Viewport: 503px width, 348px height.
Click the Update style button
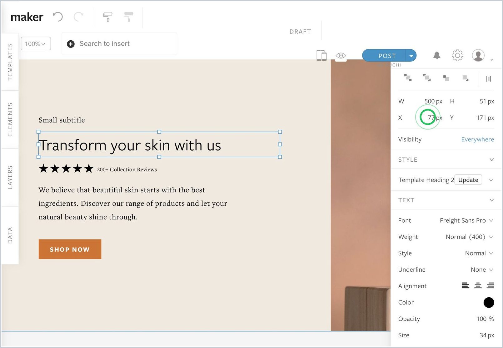[468, 180]
